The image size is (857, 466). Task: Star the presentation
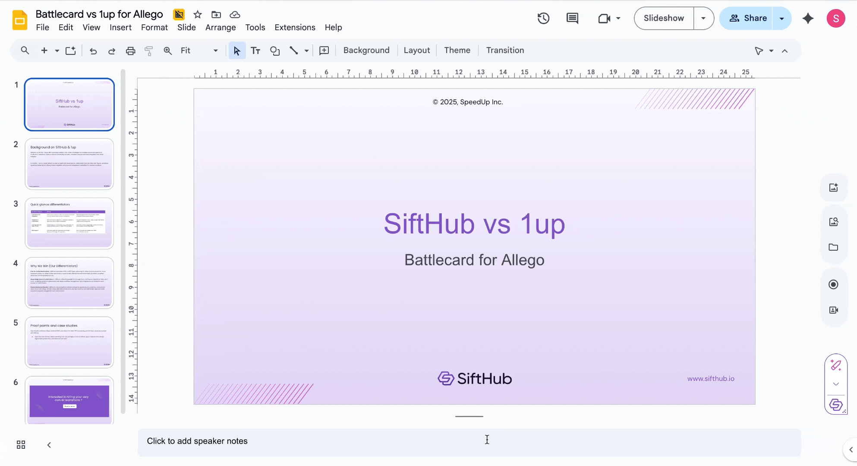[197, 14]
